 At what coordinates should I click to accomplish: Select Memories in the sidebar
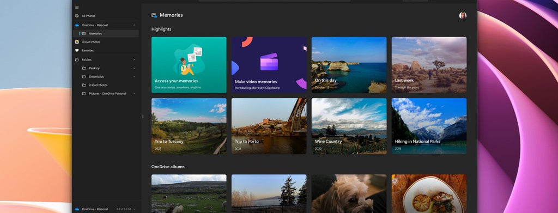click(x=95, y=33)
